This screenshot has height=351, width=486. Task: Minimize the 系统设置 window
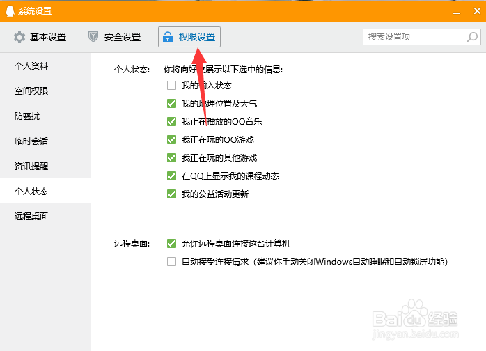(457, 13)
